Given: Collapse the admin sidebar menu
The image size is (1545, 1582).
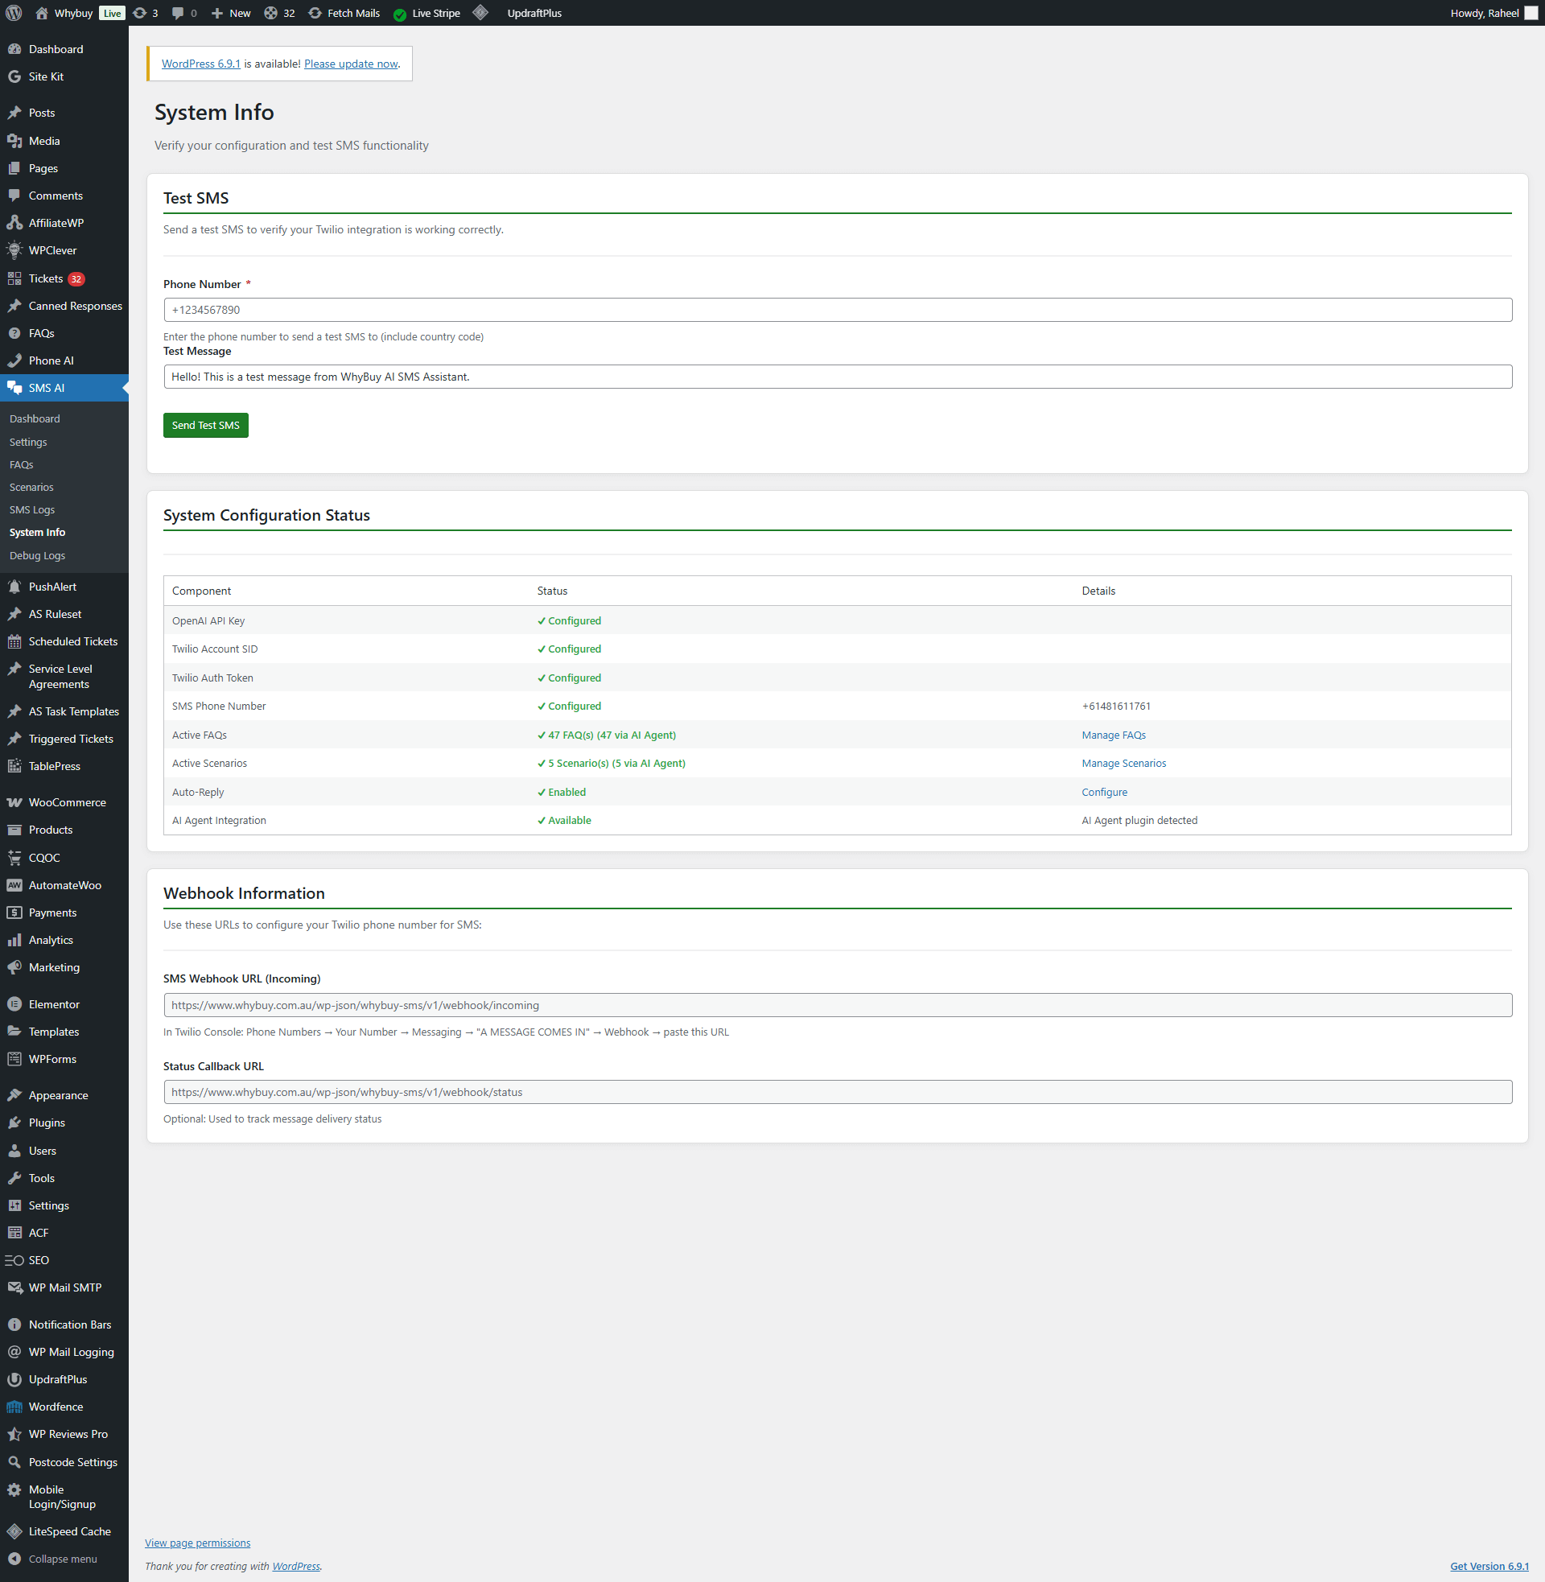Looking at the screenshot, I should 63,1559.
